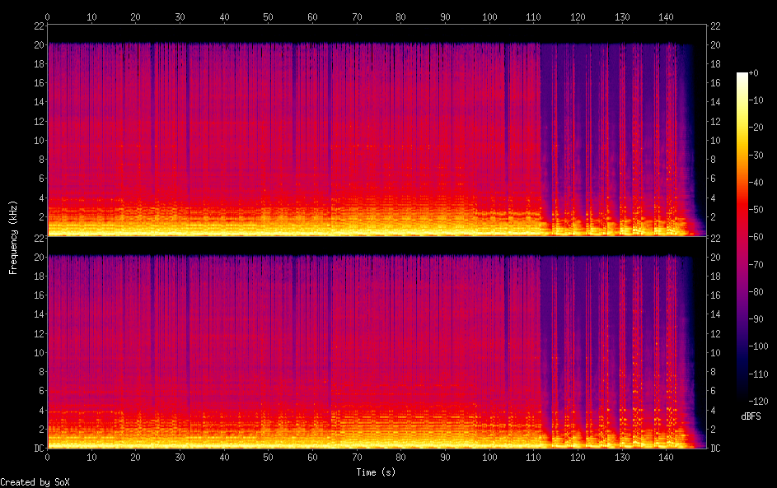Screen dimensions: 777x488
Task: Select the '-80' value on dBFS scale
Action: (x=756, y=291)
